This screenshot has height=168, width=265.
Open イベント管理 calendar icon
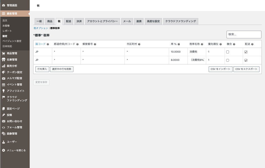click(4, 85)
